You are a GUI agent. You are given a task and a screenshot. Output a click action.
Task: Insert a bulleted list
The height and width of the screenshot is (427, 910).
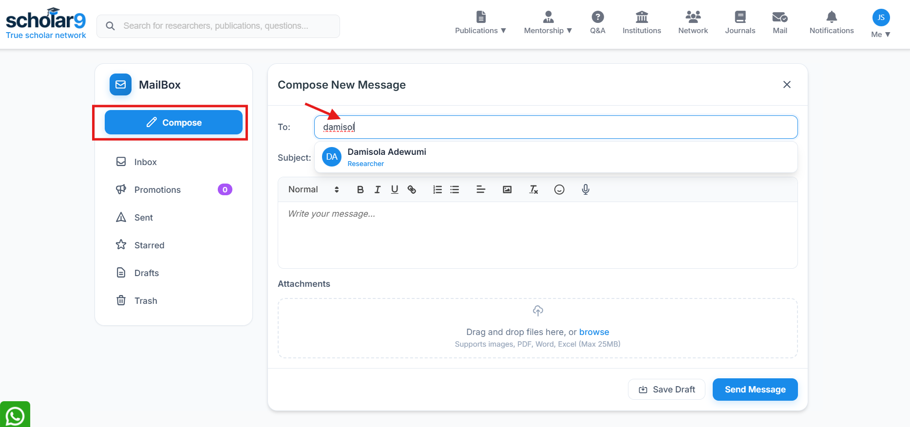(455, 189)
